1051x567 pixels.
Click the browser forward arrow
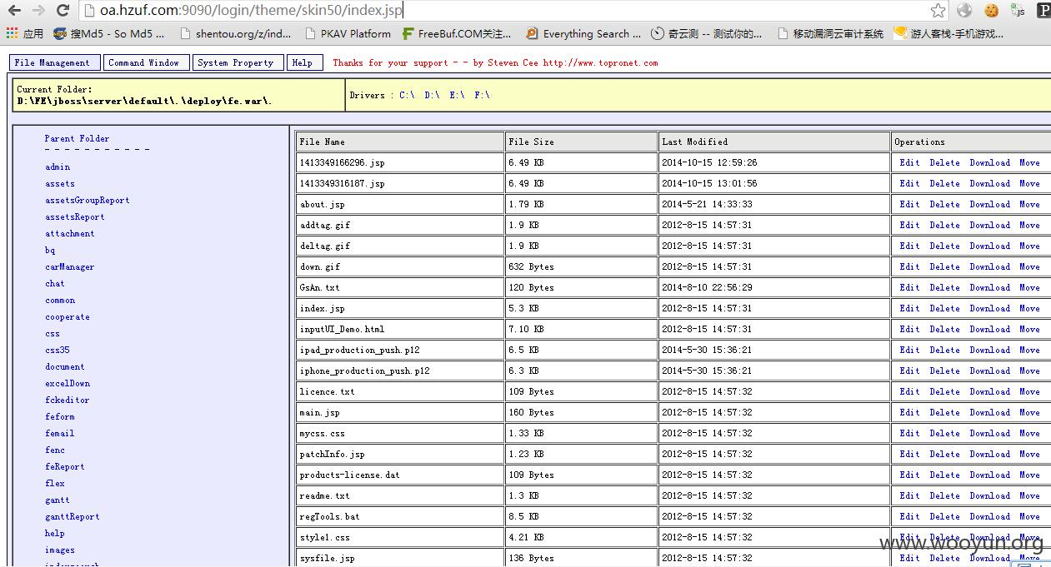click(38, 11)
